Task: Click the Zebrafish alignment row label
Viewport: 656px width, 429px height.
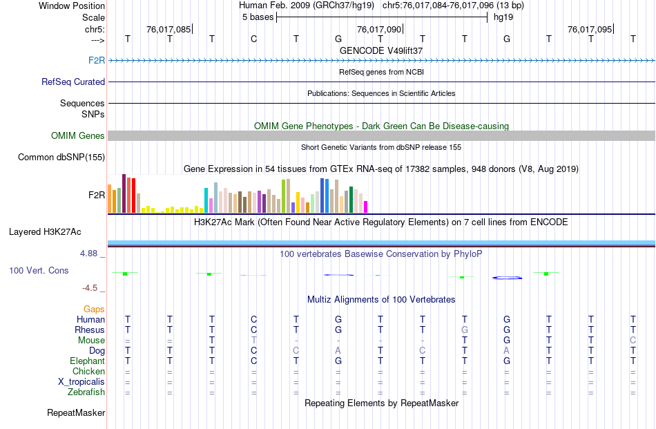Action: [x=86, y=392]
